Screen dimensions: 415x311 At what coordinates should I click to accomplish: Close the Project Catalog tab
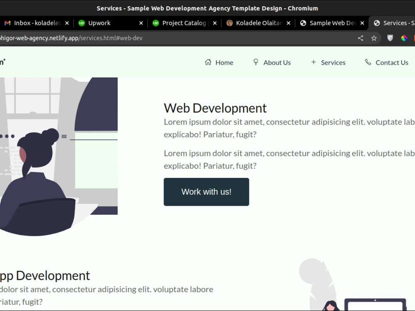pyautogui.click(x=215, y=23)
